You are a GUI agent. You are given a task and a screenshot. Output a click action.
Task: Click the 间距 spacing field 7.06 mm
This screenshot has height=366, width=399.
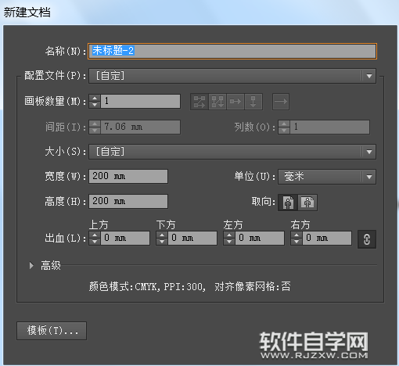[140, 127]
